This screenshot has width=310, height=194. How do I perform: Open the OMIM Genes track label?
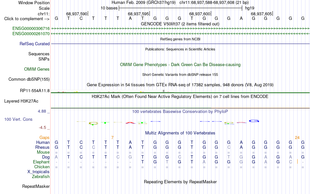[x=37, y=69]
